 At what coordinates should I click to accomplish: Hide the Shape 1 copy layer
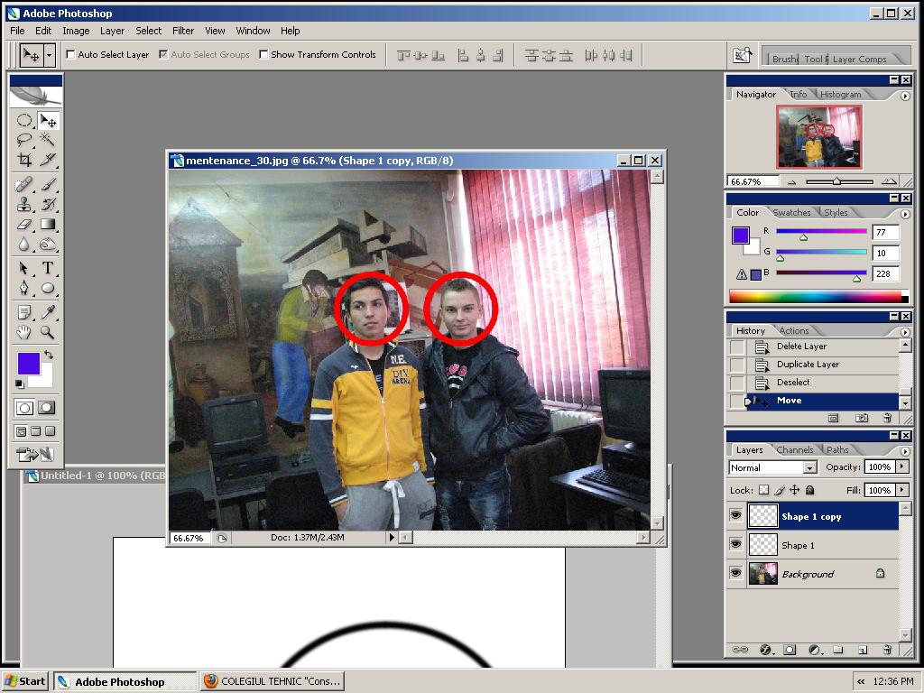pyautogui.click(x=736, y=515)
